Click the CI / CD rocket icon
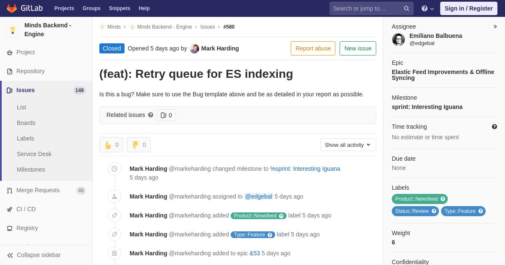The height and width of the screenshot is (265, 505). tap(10, 209)
